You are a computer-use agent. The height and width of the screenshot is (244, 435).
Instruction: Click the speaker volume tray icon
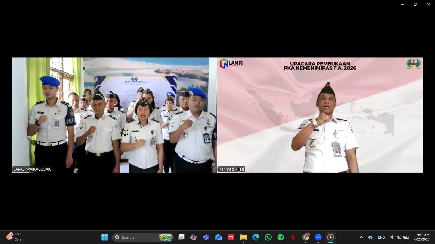pos(399,237)
